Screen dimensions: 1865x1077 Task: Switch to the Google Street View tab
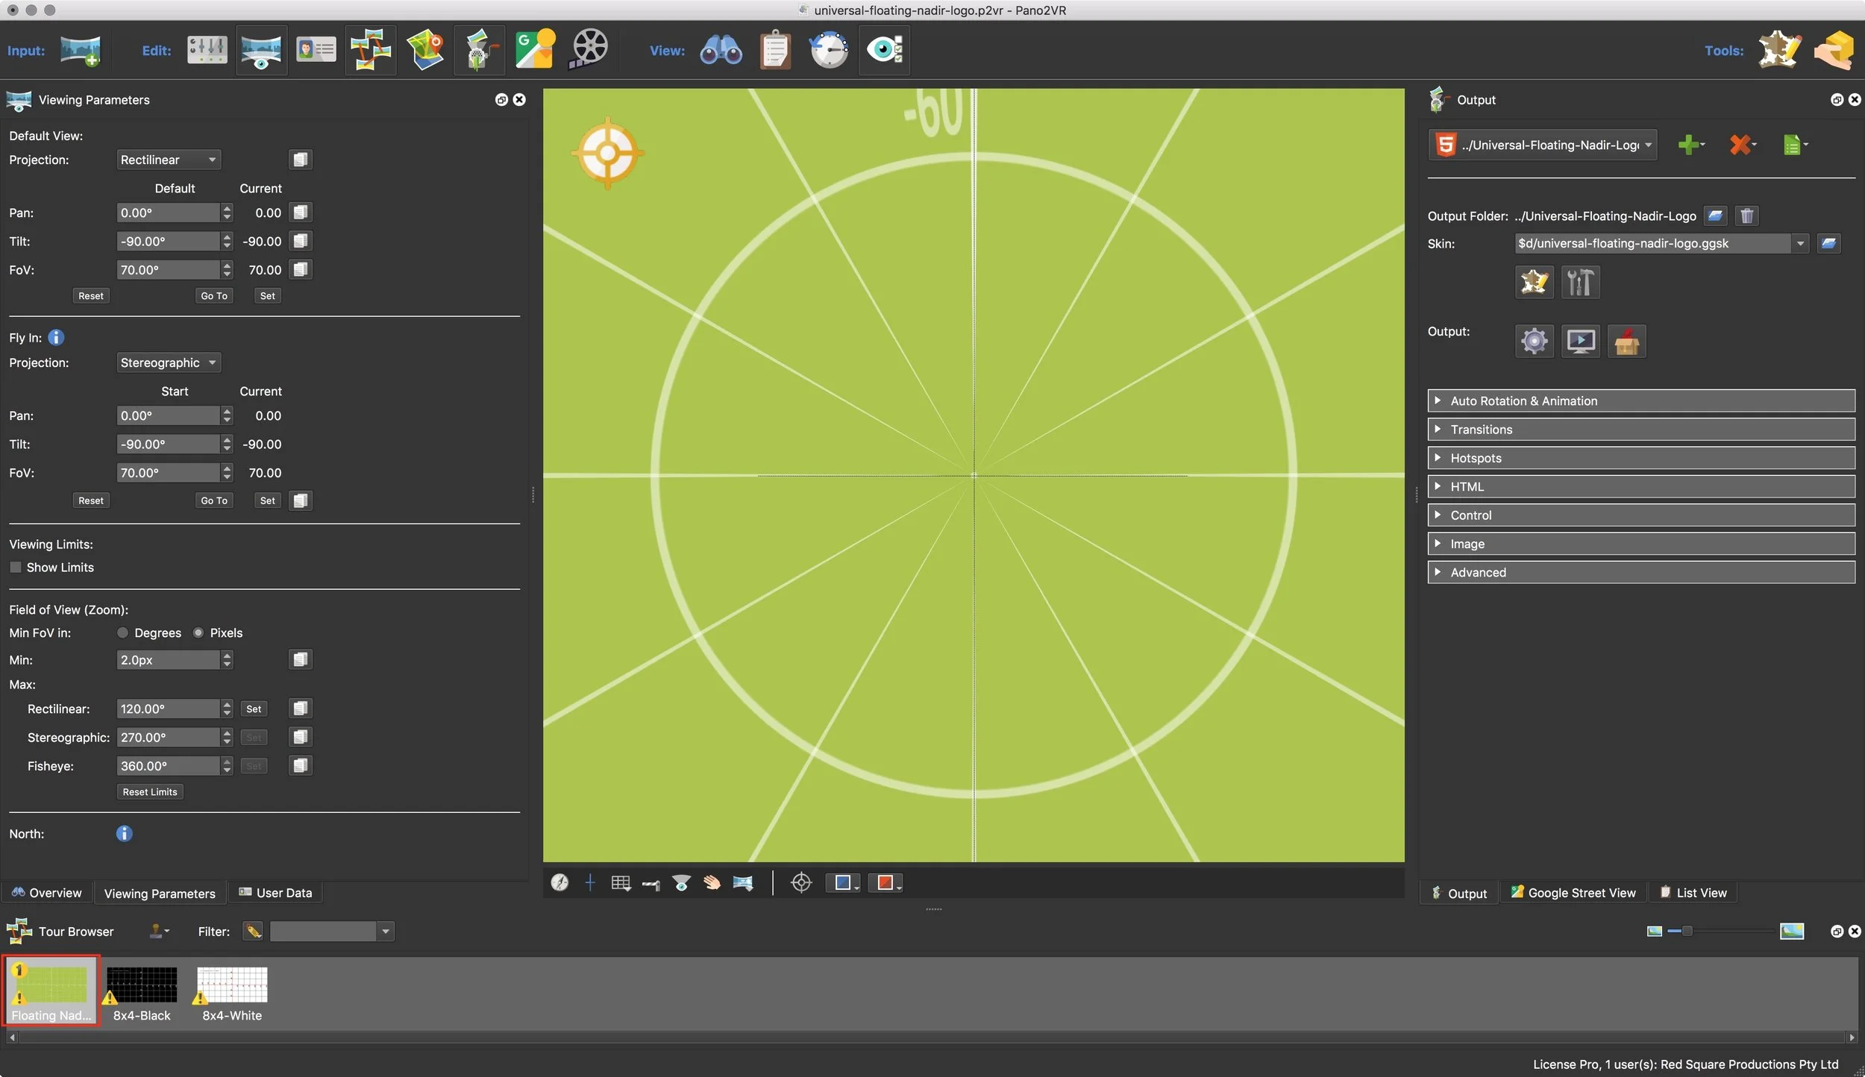pos(1573,893)
